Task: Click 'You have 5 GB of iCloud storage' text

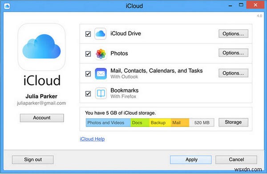Action: 121,113
